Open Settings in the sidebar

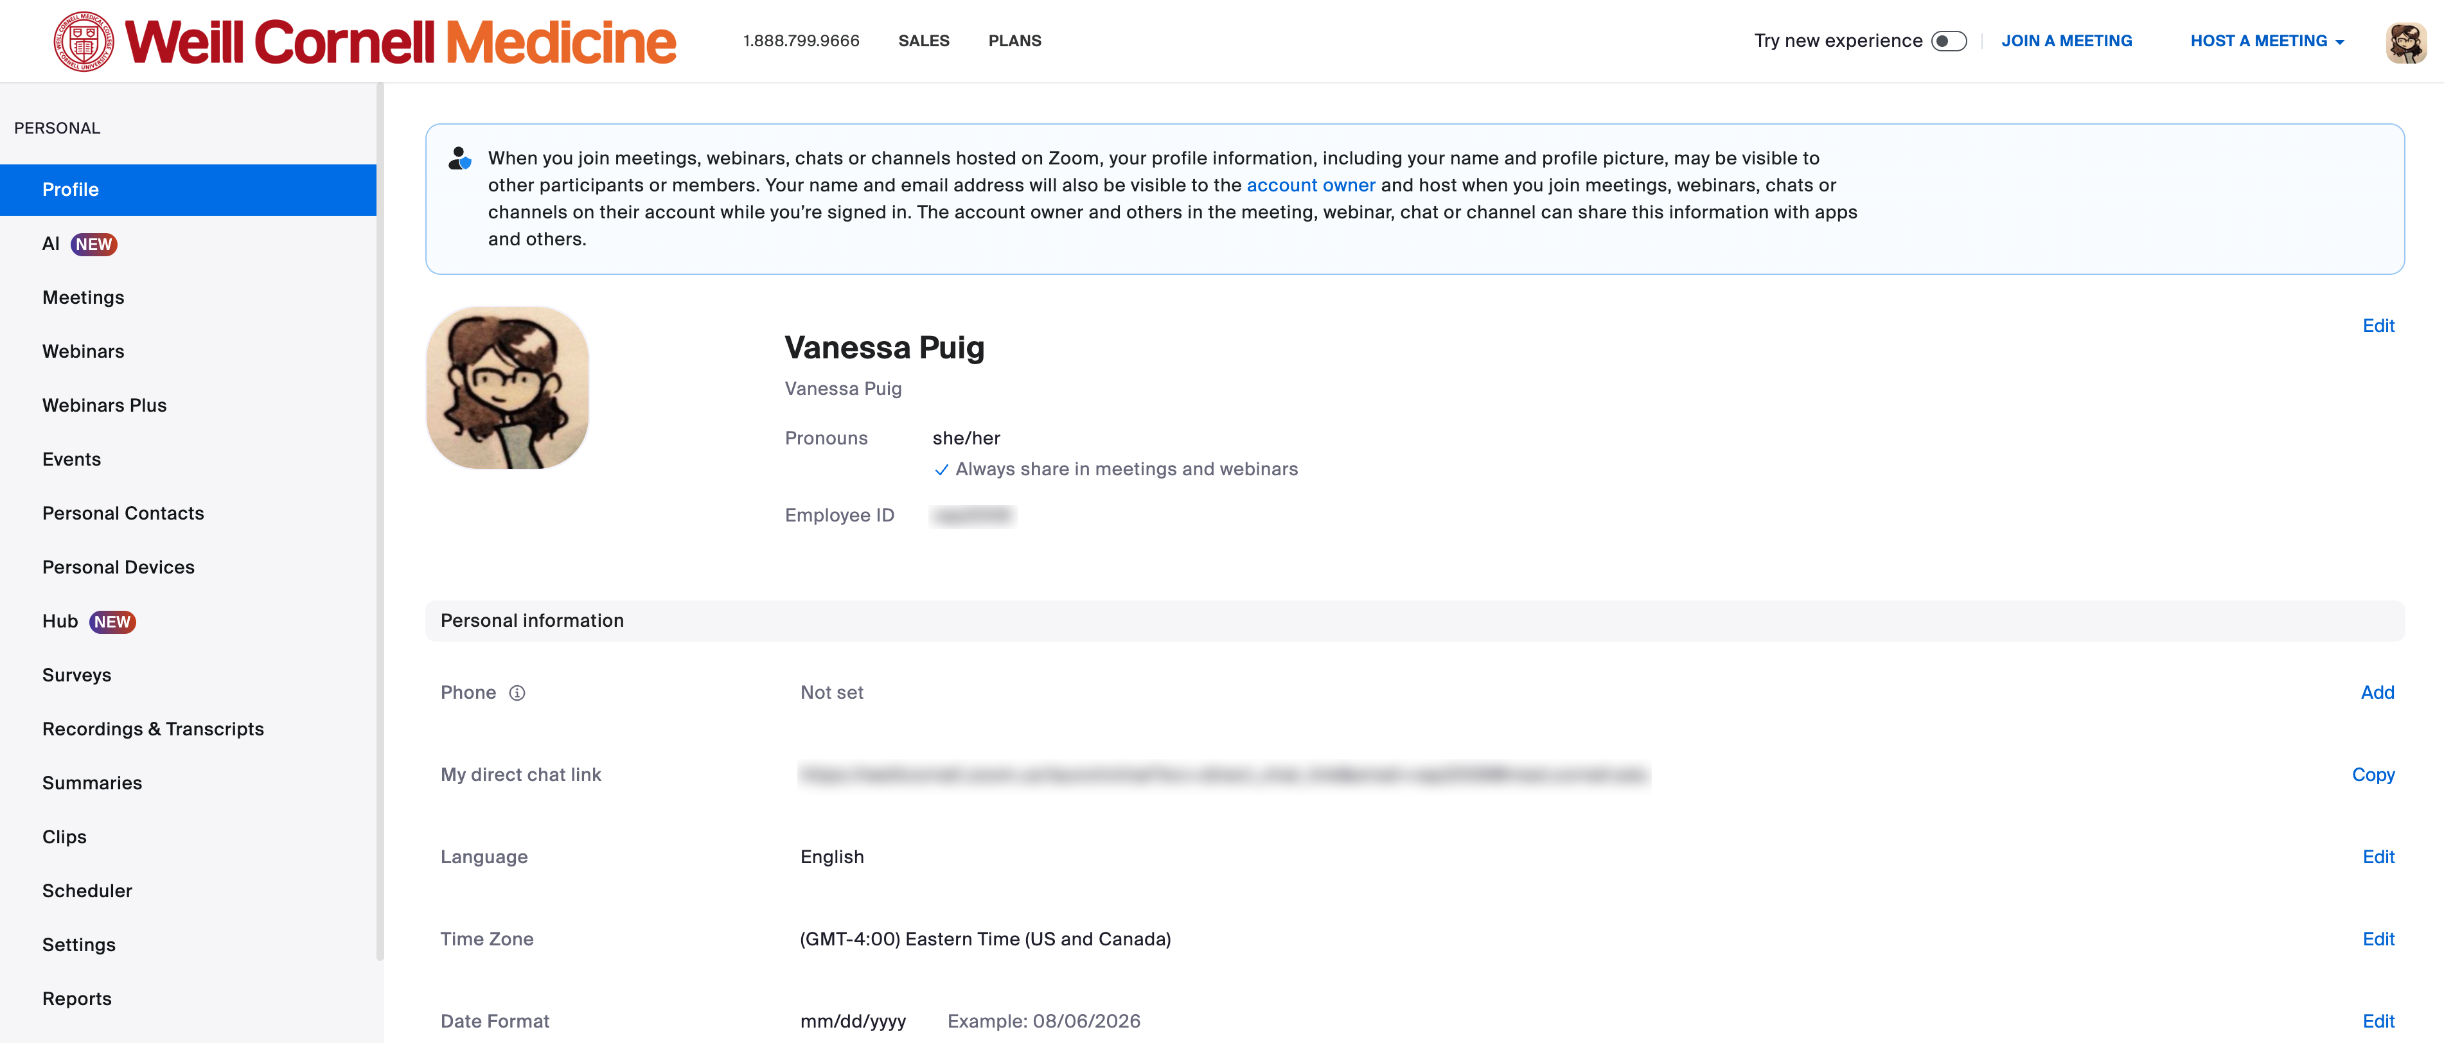click(79, 945)
